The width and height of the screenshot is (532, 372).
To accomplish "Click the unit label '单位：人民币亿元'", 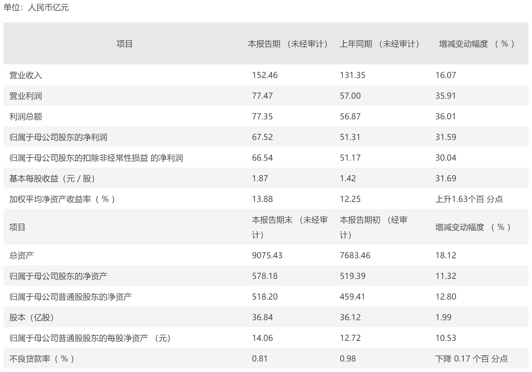I will 36,7.
